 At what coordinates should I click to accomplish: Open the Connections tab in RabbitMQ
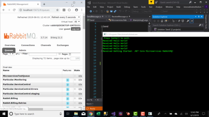[x=28, y=45]
